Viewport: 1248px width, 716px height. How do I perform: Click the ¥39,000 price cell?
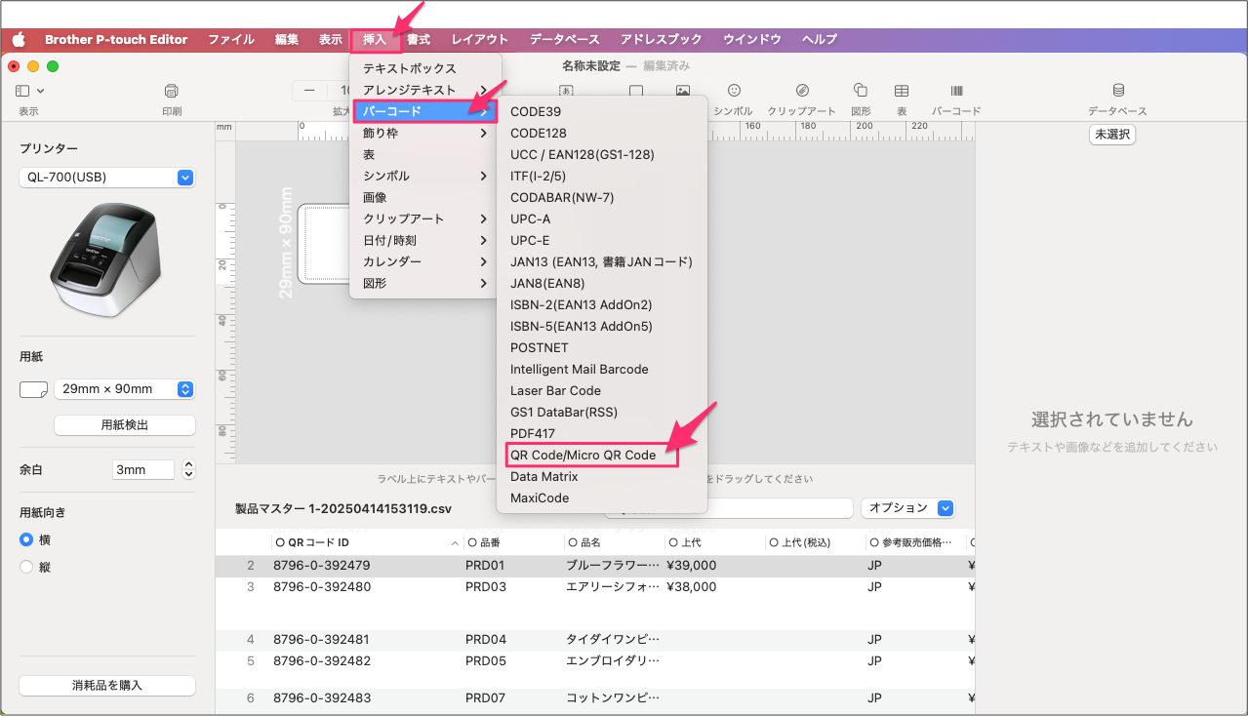point(692,566)
